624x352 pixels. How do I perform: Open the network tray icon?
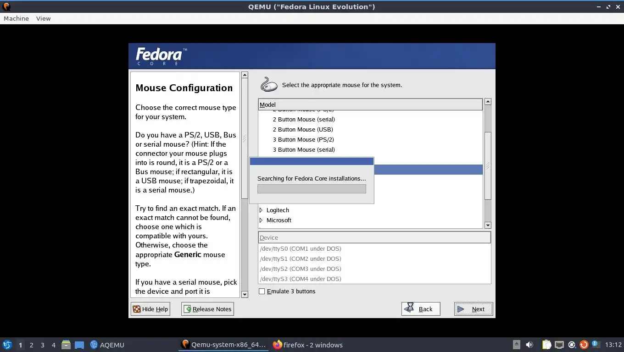tap(559, 345)
